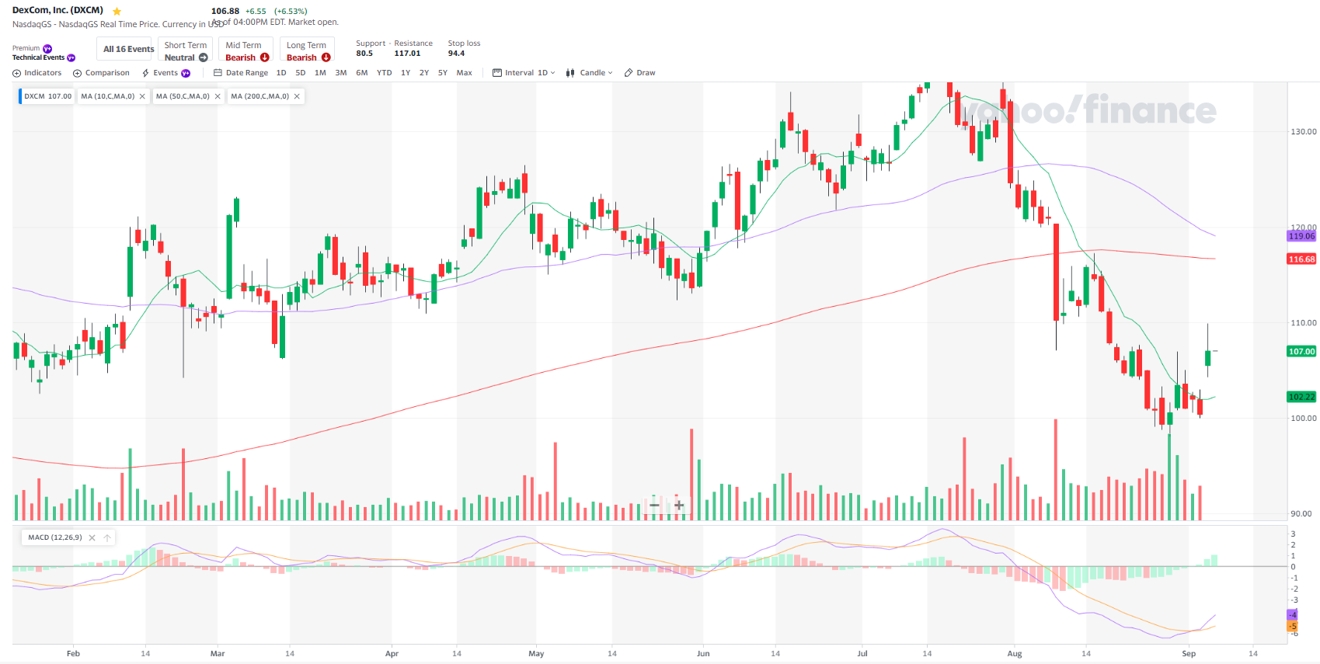Click the Mid Term bearish down-arrow icon
The height and width of the screenshot is (664, 1320).
(x=265, y=57)
